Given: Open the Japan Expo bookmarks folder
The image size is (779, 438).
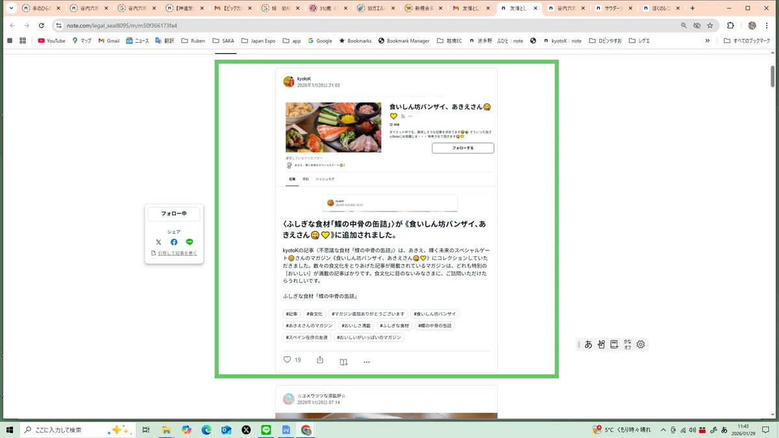Looking at the screenshot, I should click(x=258, y=40).
